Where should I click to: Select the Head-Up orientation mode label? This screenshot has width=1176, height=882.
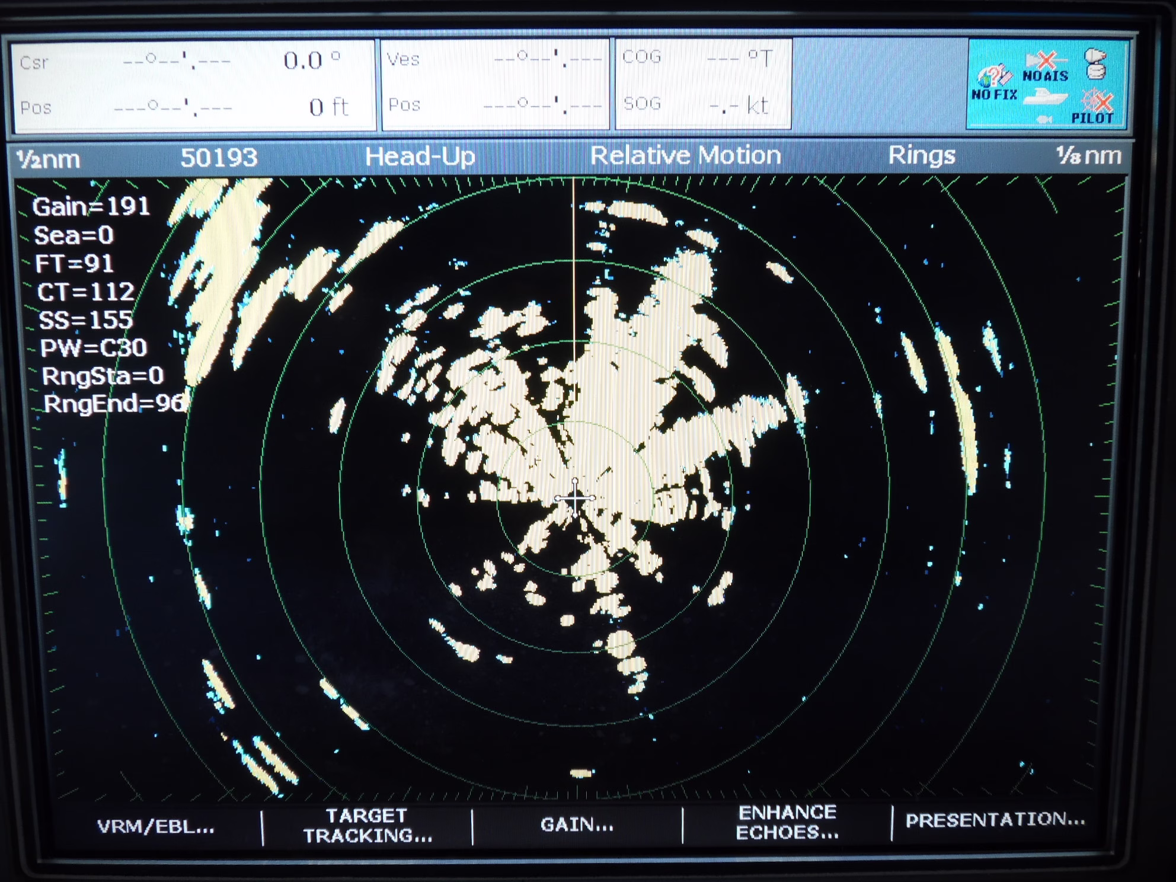[420, 156]
